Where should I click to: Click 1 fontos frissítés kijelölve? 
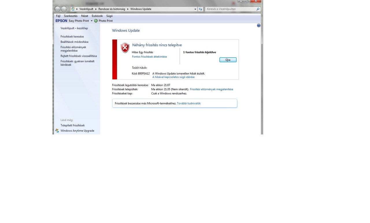[x=199, y=52]
